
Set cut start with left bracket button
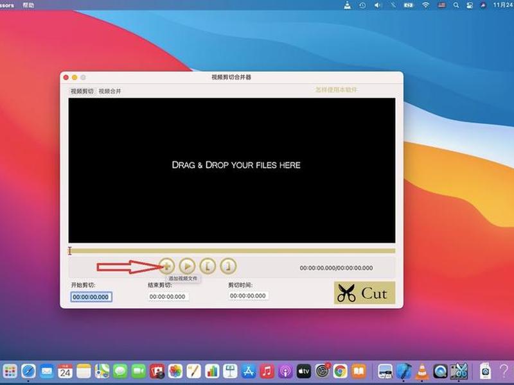point(208,266)
